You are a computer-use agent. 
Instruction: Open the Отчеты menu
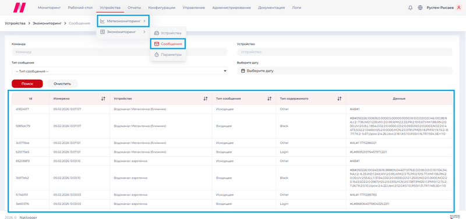[135, 8]
